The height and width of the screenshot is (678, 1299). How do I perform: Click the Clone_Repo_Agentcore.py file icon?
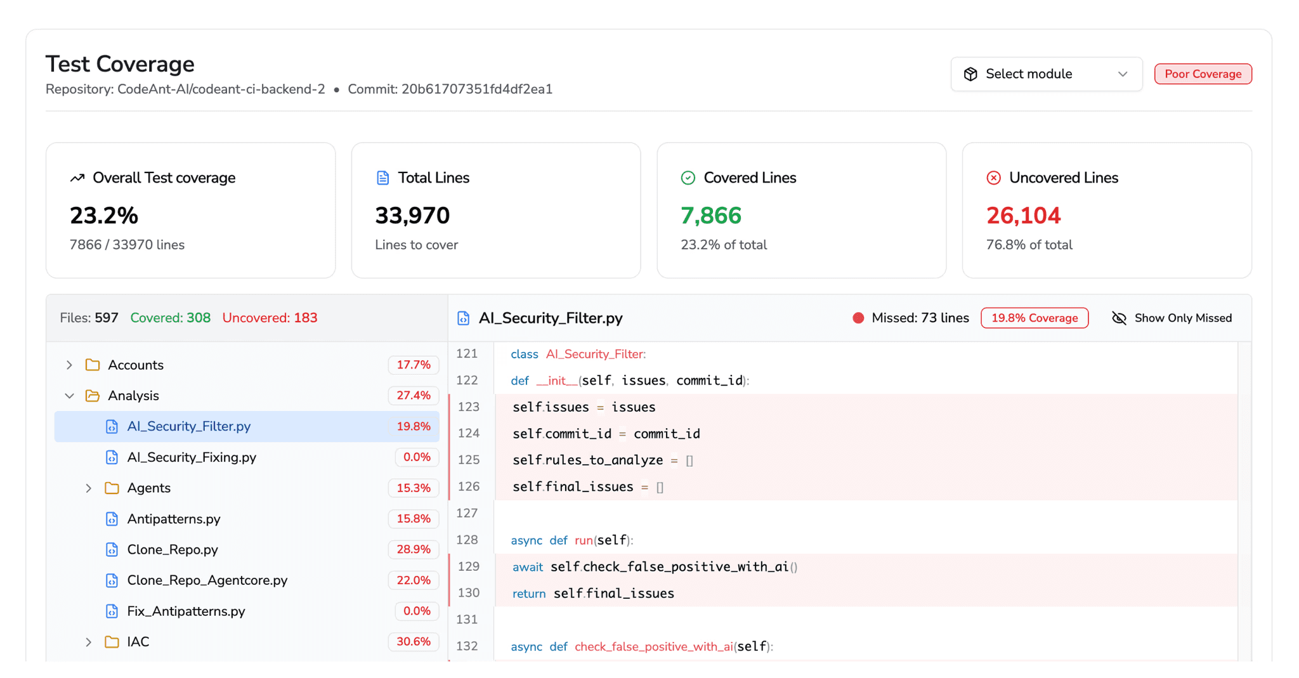point(112,580)
